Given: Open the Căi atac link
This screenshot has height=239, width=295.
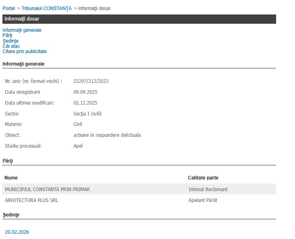Looking at the screenshot, I should (x=11, y=46).
